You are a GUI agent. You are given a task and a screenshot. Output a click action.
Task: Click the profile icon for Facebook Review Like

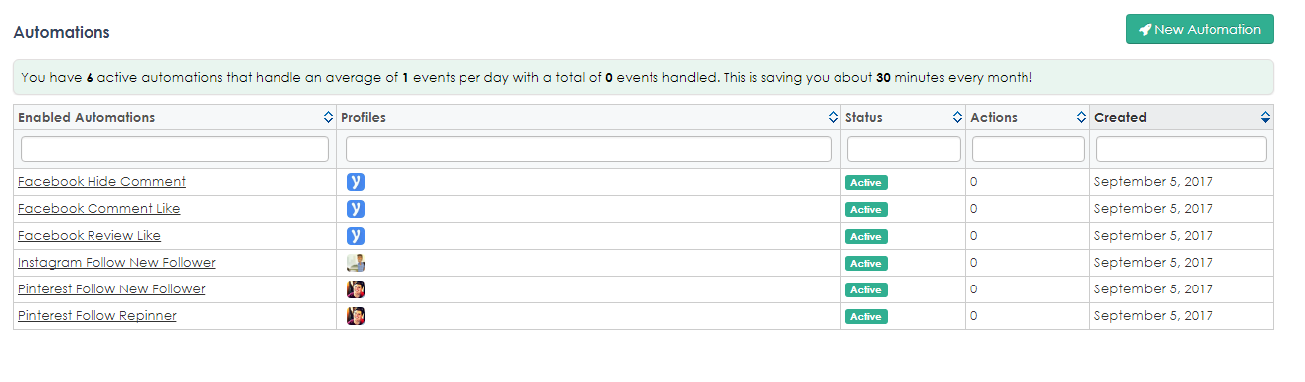[x=356, y=236]
